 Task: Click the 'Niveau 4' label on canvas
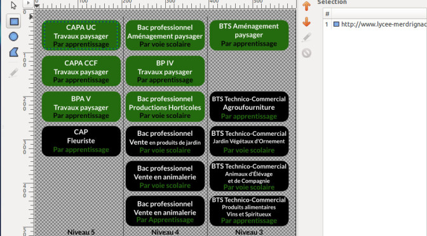pos(165,232)
